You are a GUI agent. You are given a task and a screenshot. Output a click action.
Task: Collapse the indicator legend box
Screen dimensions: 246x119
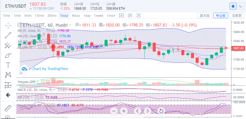point(19,25)
